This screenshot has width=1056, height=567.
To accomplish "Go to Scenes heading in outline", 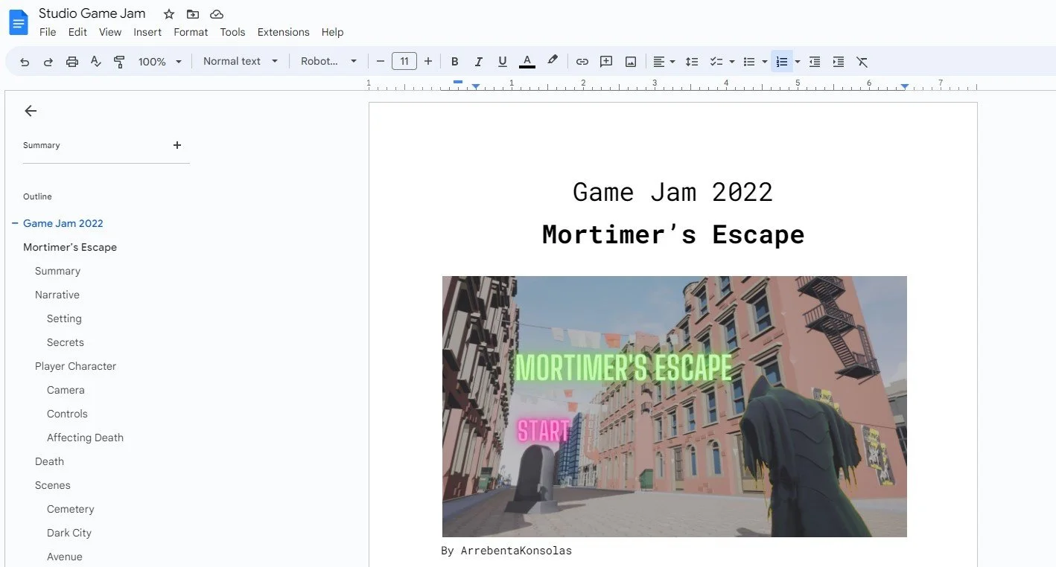I will (x=53, y=485).
